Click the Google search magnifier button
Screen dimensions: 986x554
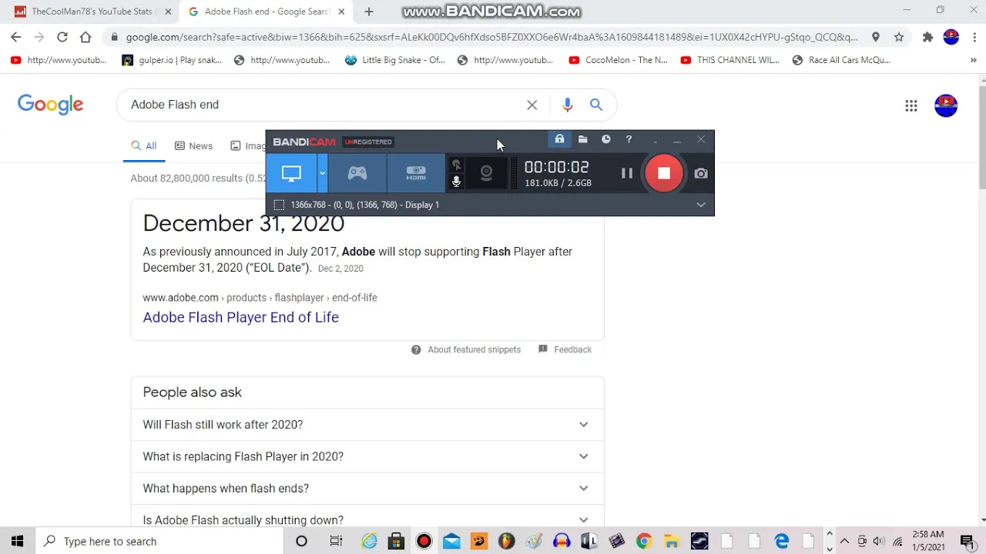596,105
